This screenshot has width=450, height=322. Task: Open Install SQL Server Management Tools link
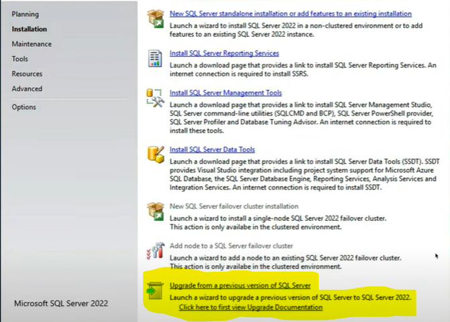pyautogui.click(x=225, y=92)
